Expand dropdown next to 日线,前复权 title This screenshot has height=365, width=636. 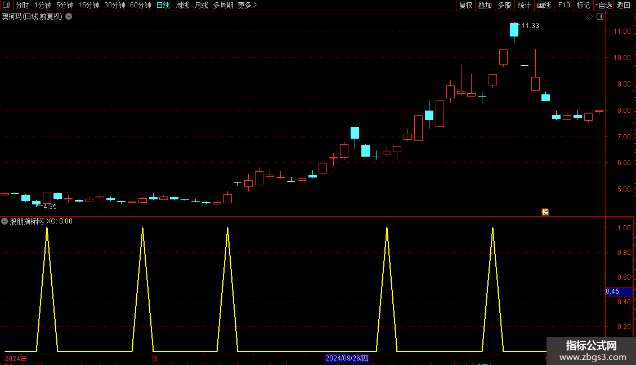[x=69, y=17]
